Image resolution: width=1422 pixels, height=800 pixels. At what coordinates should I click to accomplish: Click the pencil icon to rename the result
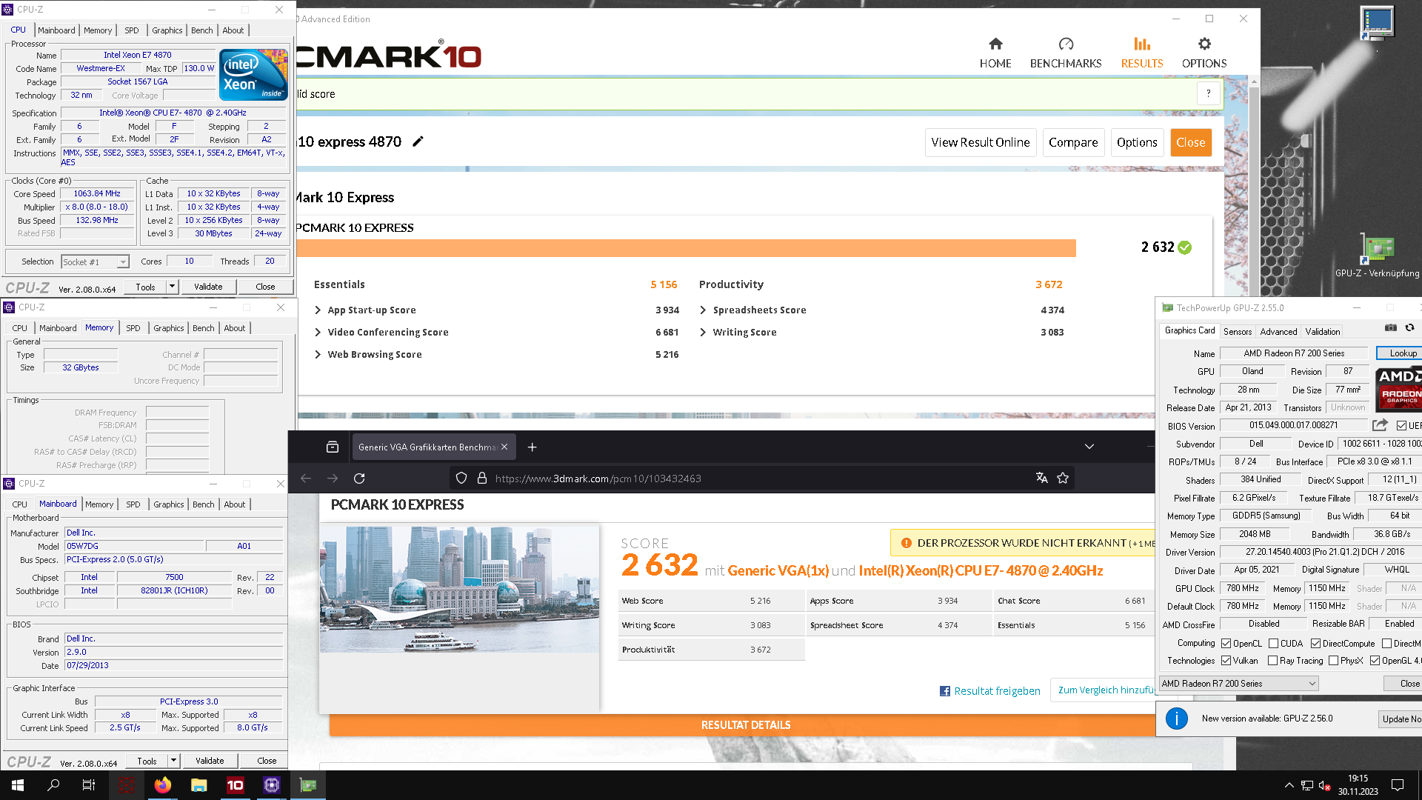pos(418,141)
